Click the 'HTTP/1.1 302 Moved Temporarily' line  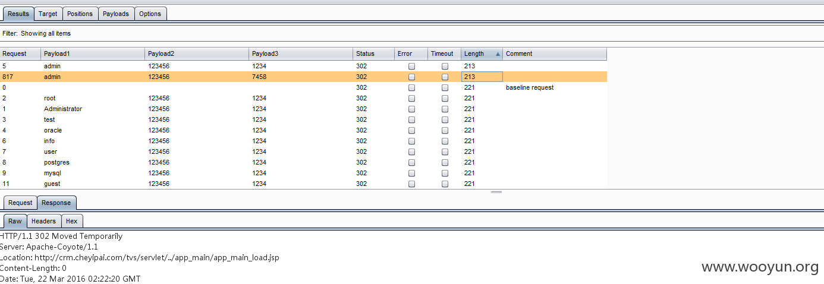[61, 236]
